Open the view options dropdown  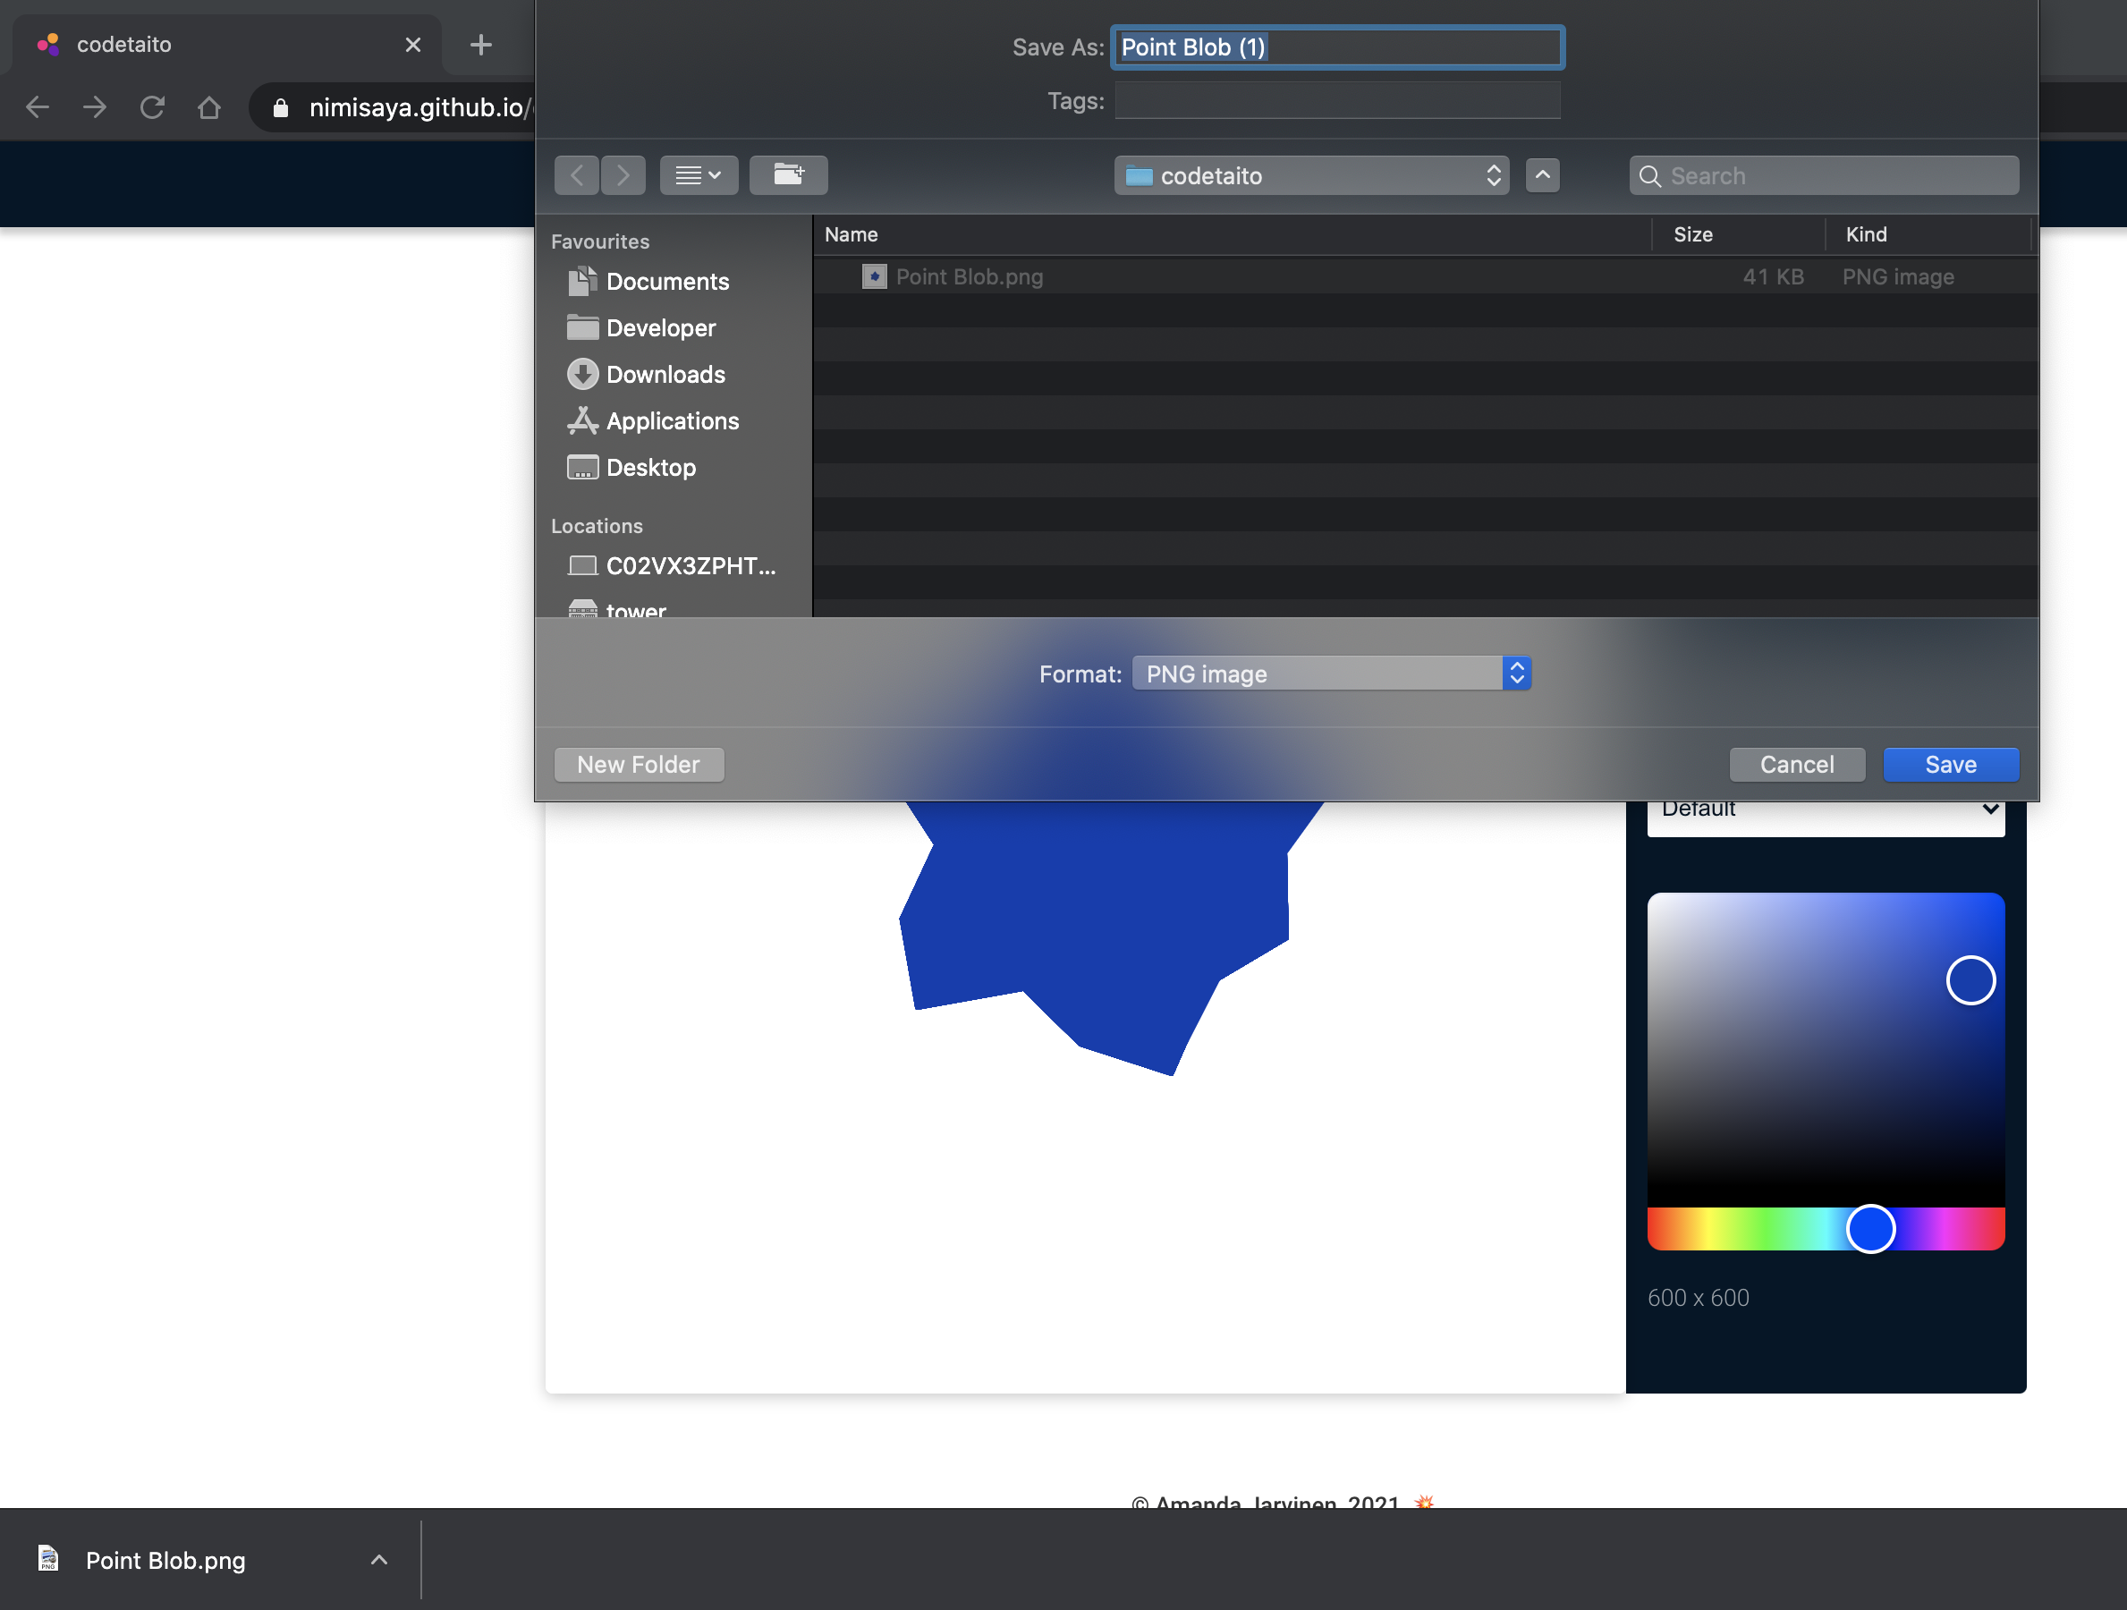coord(698,175)
